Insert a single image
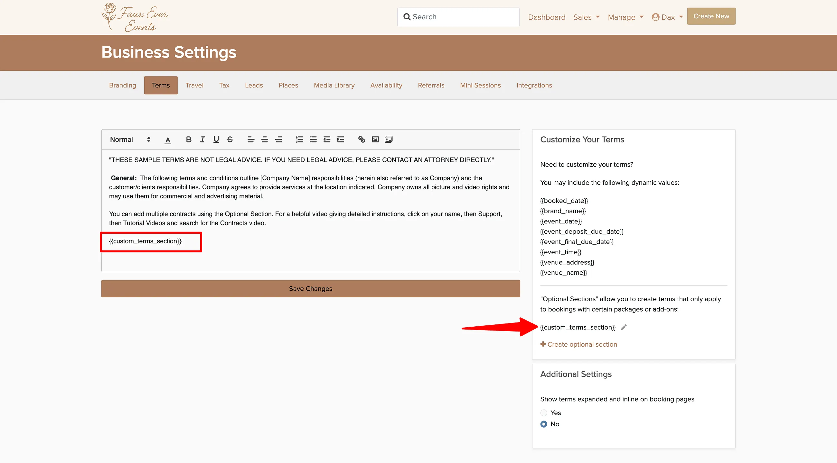 375,140
